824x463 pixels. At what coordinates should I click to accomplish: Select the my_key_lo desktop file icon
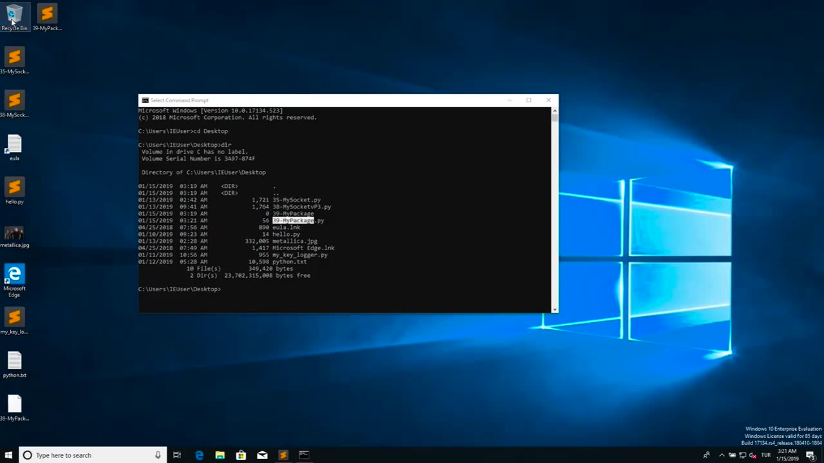pos(14,320)
